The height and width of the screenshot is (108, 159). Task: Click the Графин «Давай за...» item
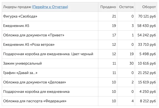point(20,73)
